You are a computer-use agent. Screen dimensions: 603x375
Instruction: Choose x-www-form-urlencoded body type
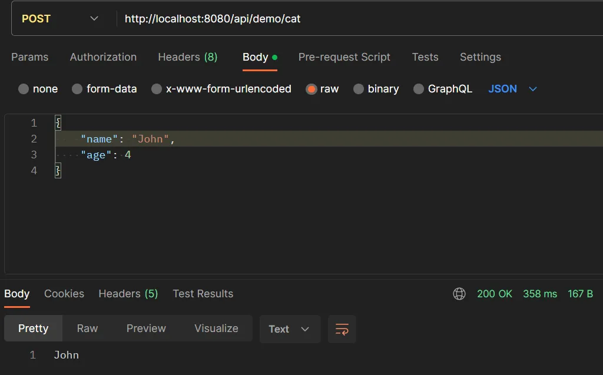(157, 89)
